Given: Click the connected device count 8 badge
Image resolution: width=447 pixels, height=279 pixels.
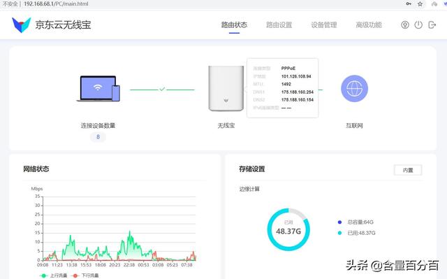Looking at the screenshot, I should [x=98, y=137].
